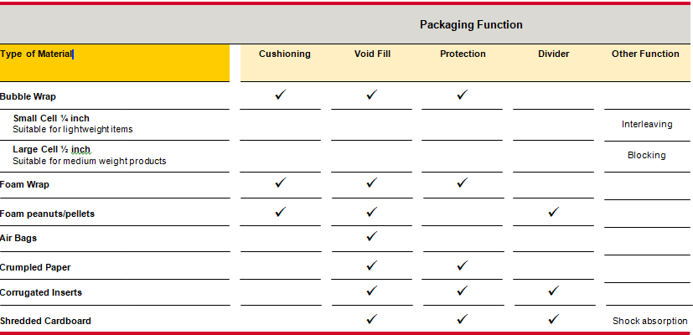The height and width of the screenshot is (335, 693).
Task: Click the Type of Material header cell
Action: tap(115, 63)
